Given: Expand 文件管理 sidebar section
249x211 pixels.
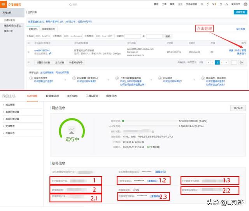Looking at the screenshot, I should tap(10, 126).
